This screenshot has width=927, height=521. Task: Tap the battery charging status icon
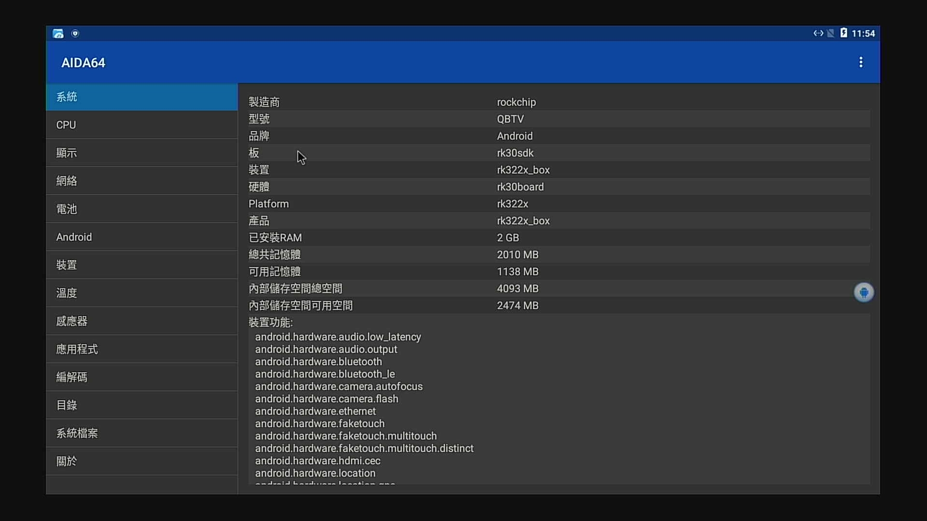coord(843,33)
